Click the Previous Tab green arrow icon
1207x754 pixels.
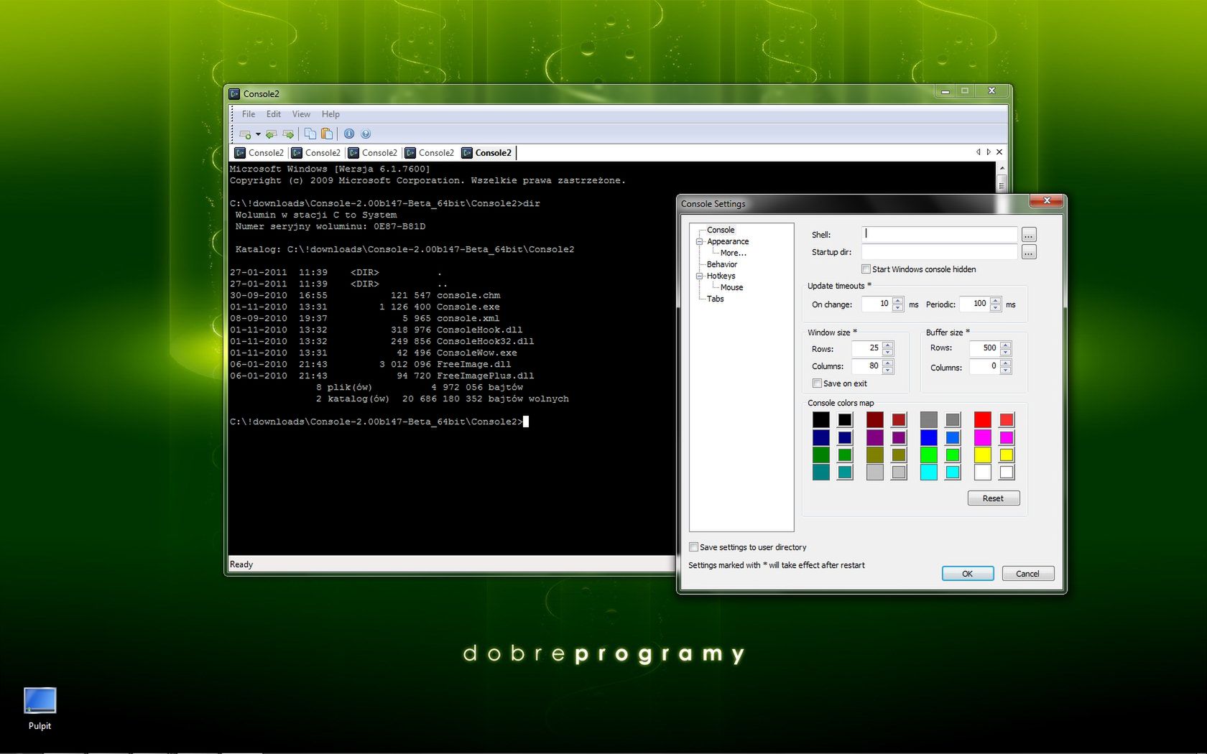[x=271, y=134]
